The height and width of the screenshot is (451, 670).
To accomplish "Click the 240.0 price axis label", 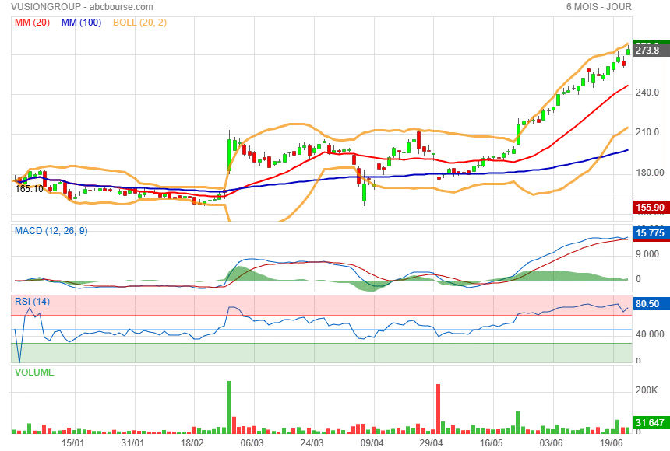I will tap(647, 93).
